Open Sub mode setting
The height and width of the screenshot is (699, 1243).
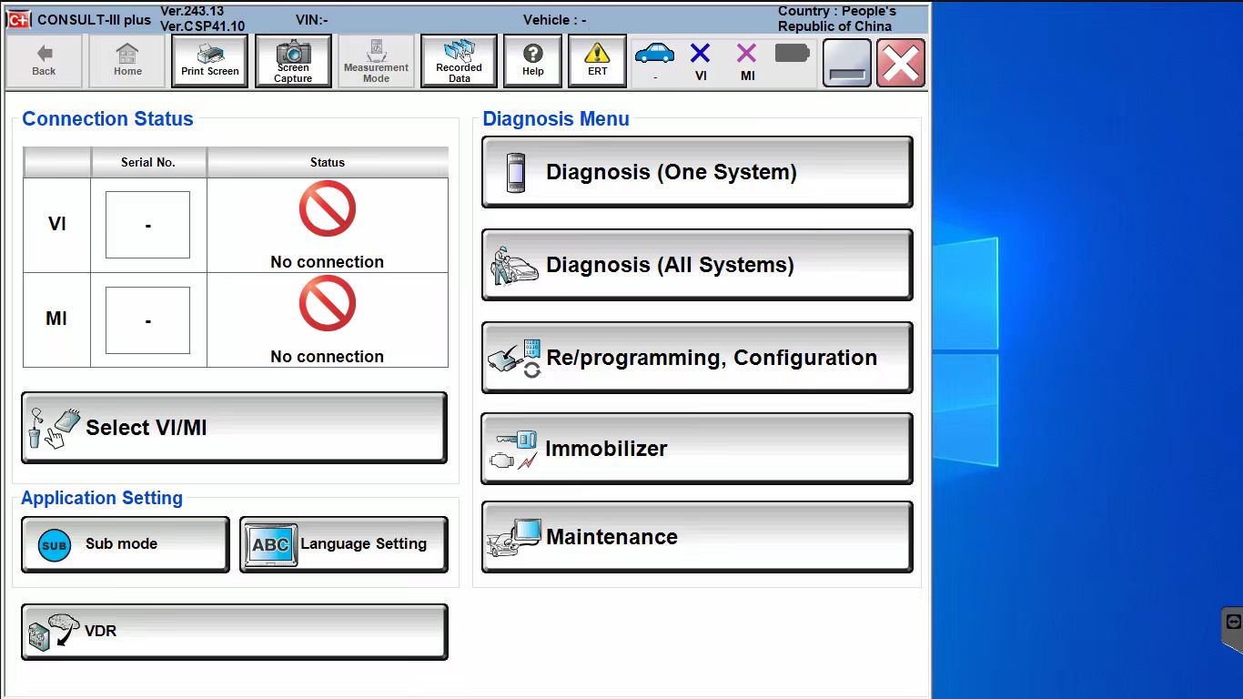click(125, 544)
